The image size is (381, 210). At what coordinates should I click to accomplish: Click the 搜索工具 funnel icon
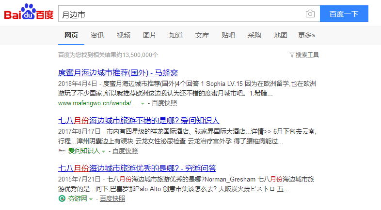click(292, 55)
